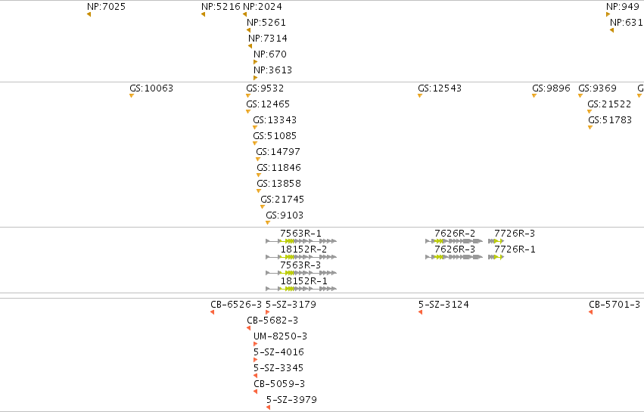Select the GS:12543 feature
Viewport: 644px width, 412px height.
click(x=440, y=88)
